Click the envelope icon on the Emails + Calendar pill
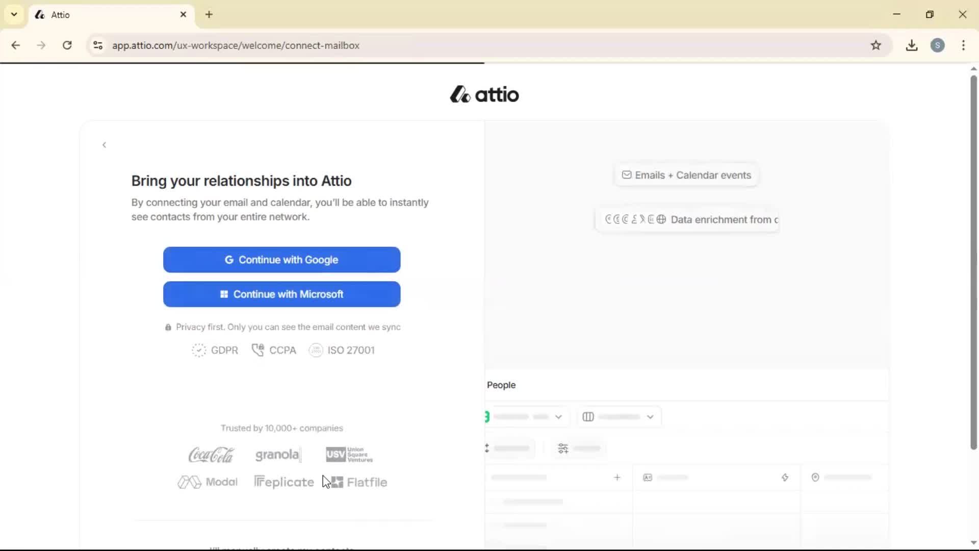The width and height of the screenshot is (979, 551). pyautogui.click(x=626, y=174)
